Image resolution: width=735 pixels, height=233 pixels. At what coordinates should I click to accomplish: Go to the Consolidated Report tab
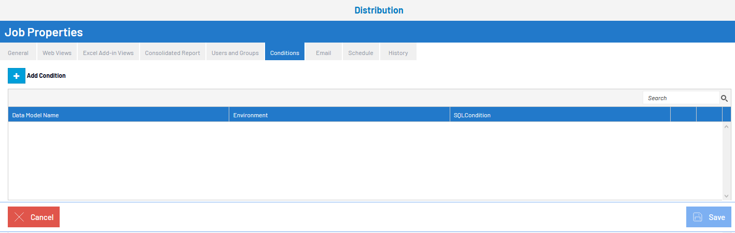(173, 53)
